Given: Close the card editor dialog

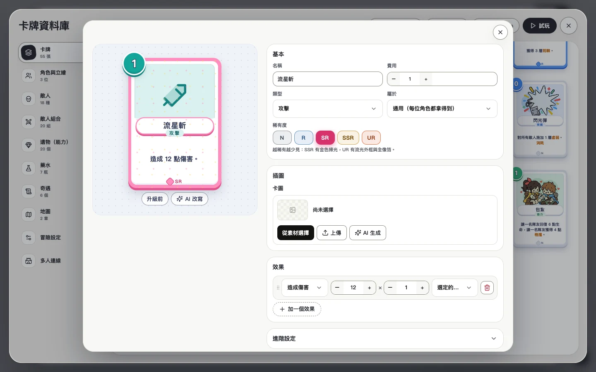Looking at the screenshot, I should click(x=500, y=32).
